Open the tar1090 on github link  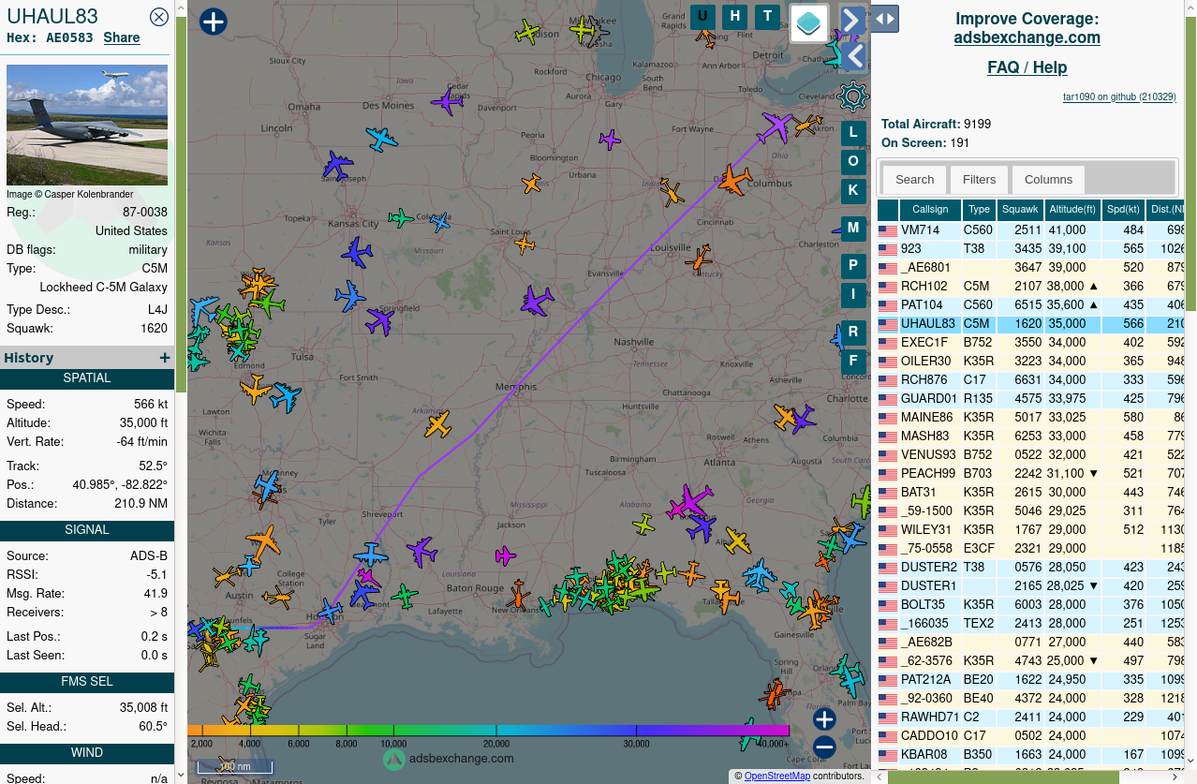1119,96
